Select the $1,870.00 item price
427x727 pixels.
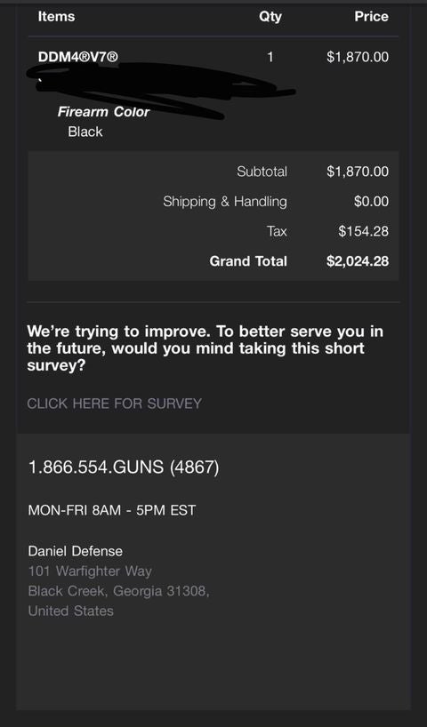coord(358,58)
